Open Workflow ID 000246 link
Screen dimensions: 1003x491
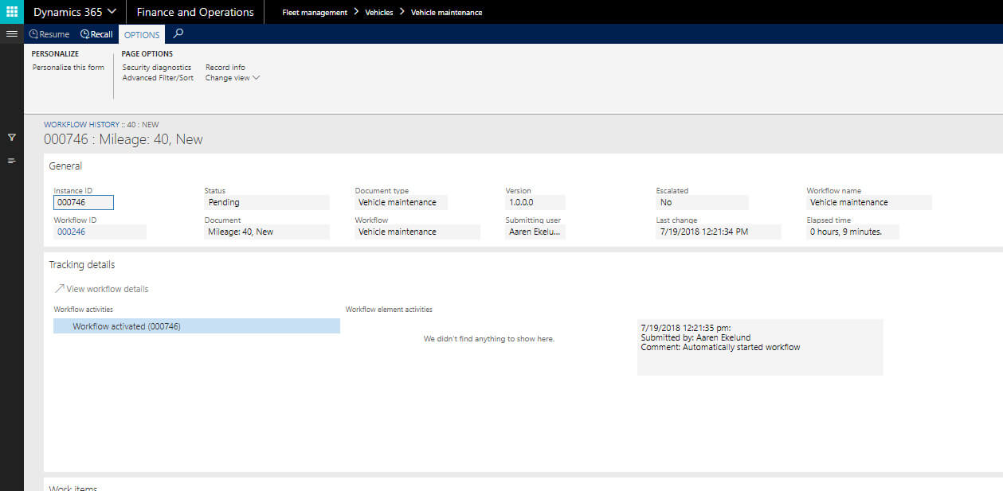(x=100, y=232)
